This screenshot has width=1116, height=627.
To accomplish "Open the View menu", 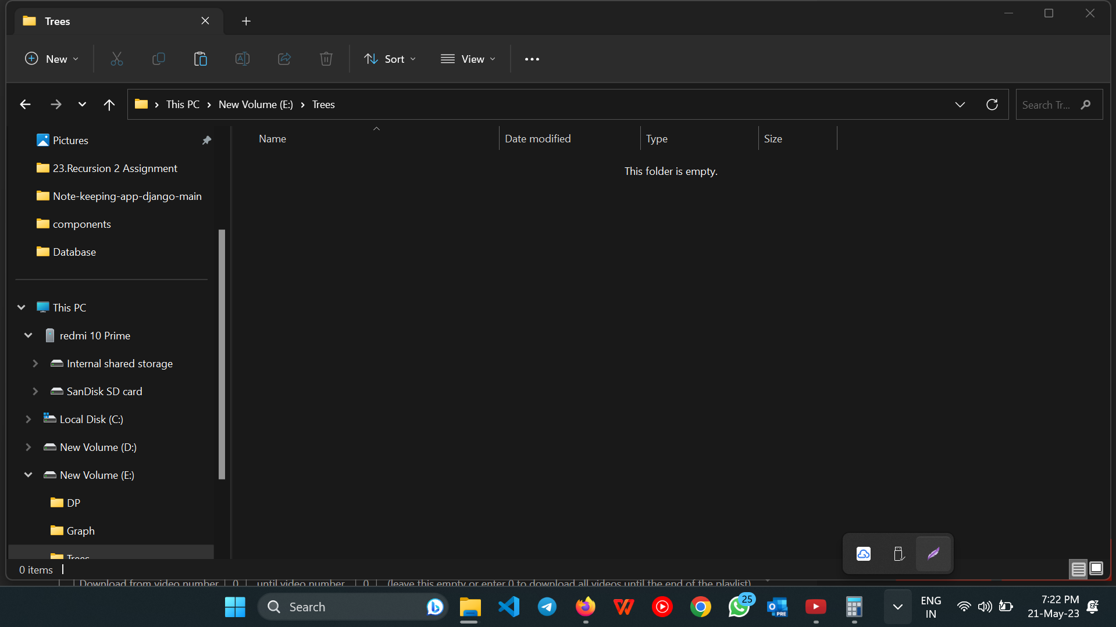I will 468,59.
